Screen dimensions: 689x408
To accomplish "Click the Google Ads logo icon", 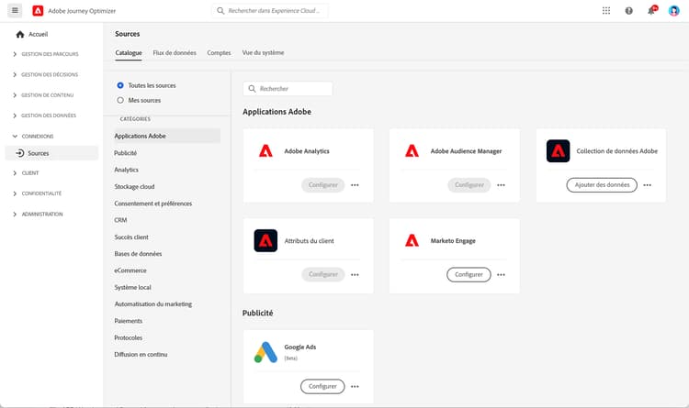I will pos(265,352).
